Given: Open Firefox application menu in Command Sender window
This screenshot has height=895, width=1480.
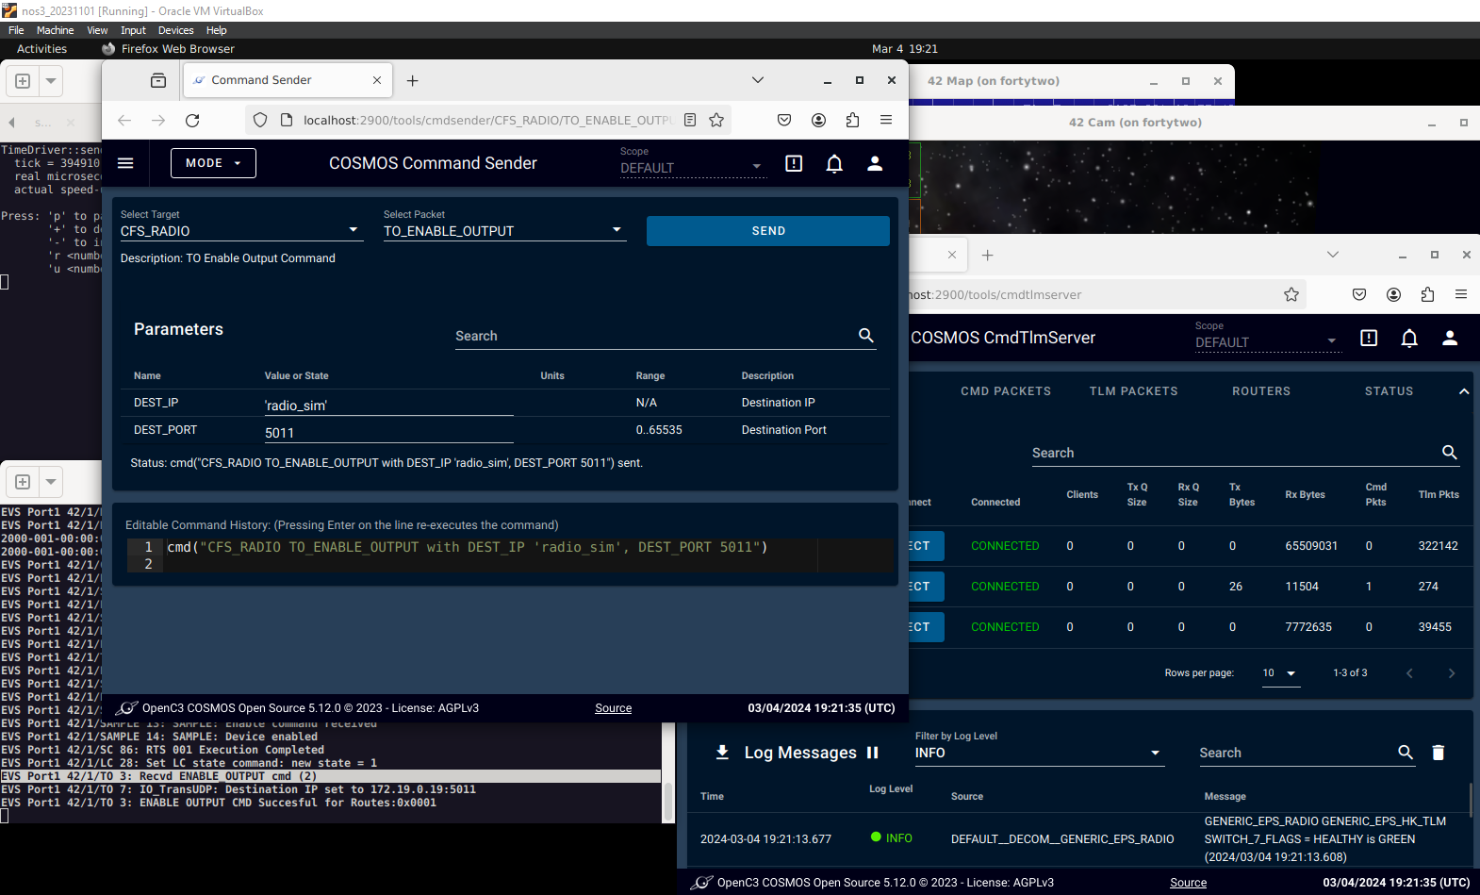Looking at the screenshot, I should [x=886, y=120].
